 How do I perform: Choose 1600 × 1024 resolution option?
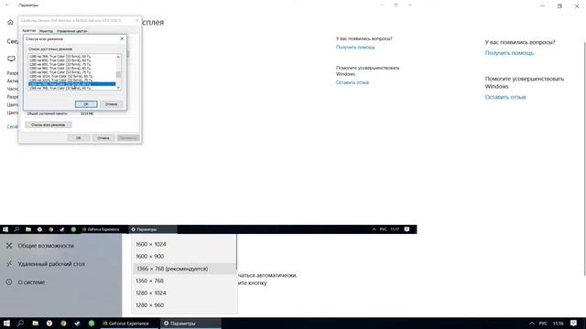click(185, 244)
